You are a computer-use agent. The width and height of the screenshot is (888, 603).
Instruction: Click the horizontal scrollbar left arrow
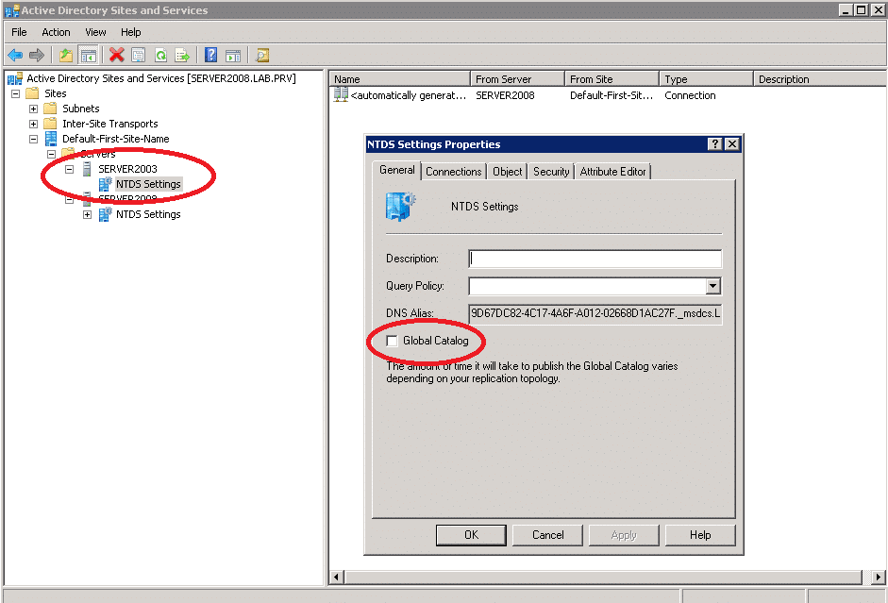tap(336, 577)
